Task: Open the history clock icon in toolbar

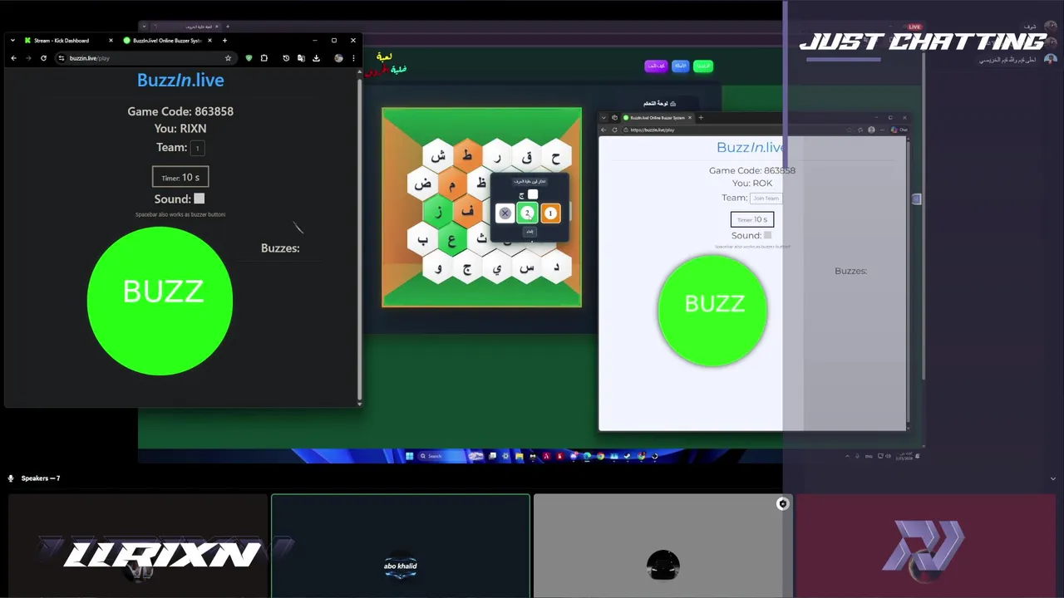Action: pyautogui.click(x=286, y=58)
